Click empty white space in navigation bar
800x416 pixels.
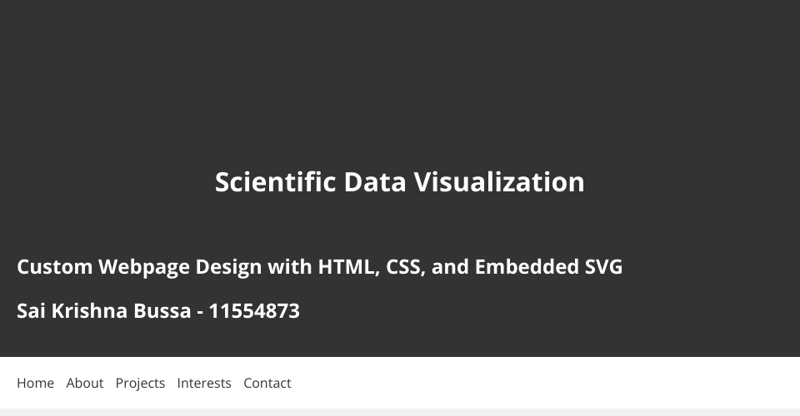[x=542, y=383]
